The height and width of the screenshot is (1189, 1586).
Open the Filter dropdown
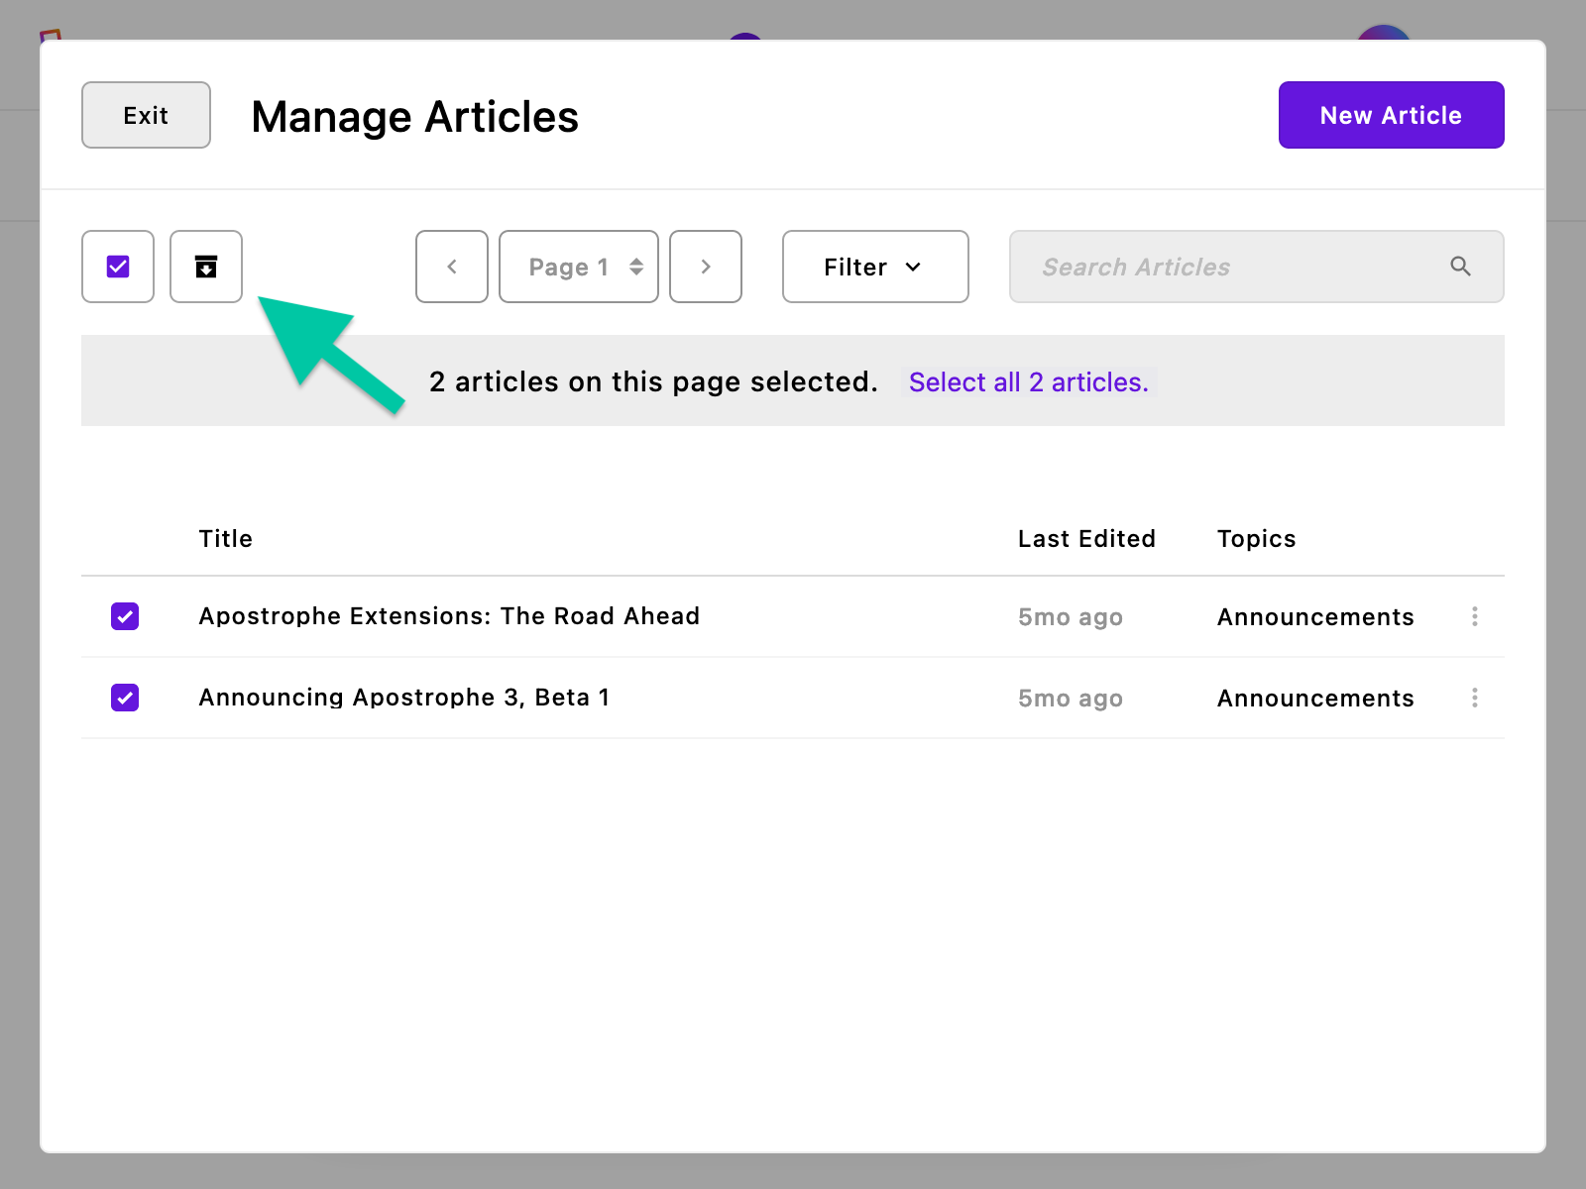pos(874,267)
